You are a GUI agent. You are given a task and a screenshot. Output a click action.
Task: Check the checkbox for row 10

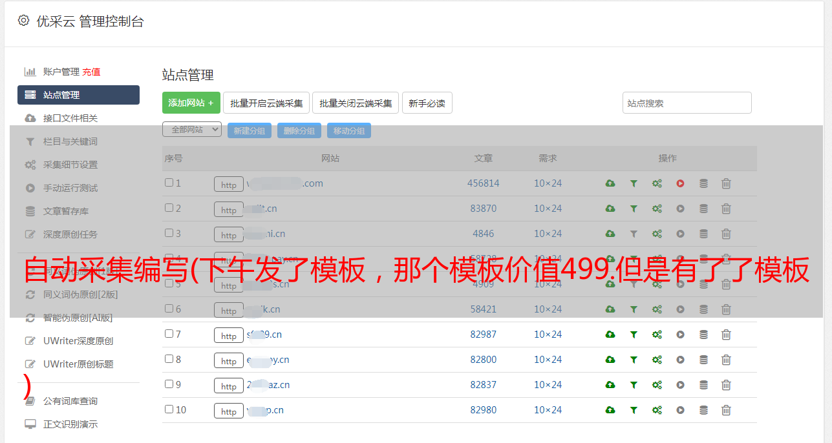coord(169,409)
